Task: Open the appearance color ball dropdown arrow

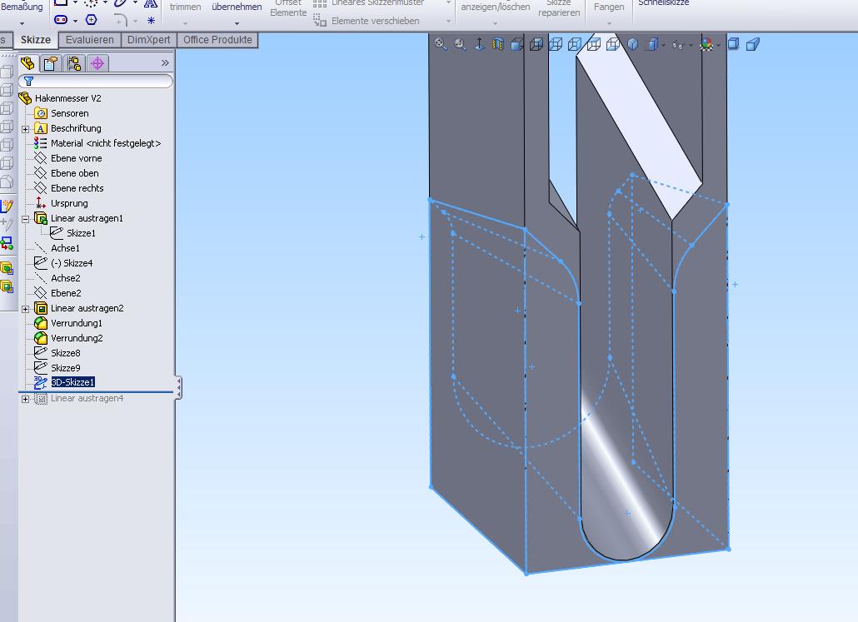Action: tap(718, 45)
